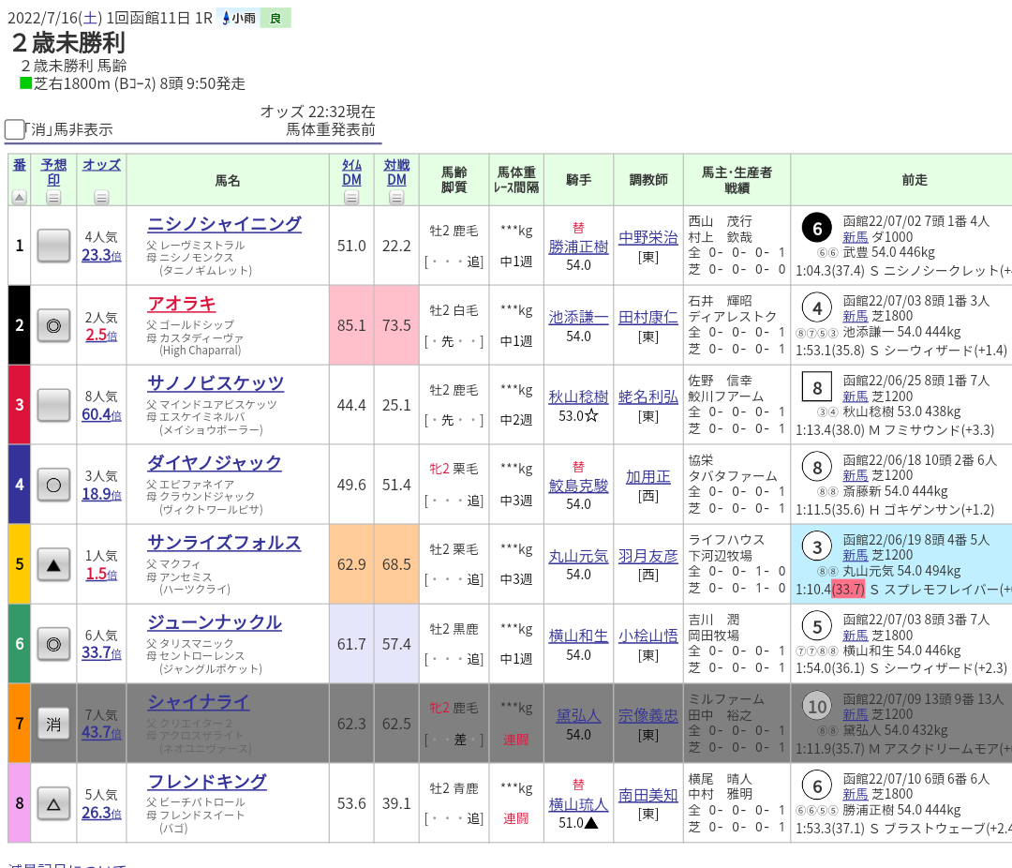Image resolution: width=1012 pixels, height=868 pixels.
Task: Tick the 「消」馬非表示 checkbox
Action: coord(14,129)
